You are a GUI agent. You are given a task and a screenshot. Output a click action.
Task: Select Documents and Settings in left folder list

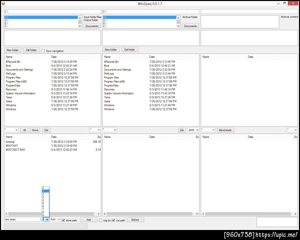point(19,69)
